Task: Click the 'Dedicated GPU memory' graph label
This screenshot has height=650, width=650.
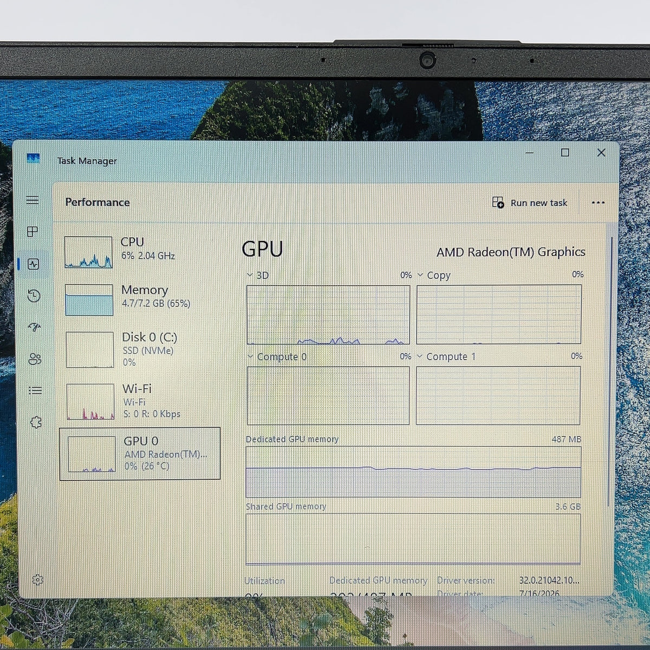Action: [292, 439]
